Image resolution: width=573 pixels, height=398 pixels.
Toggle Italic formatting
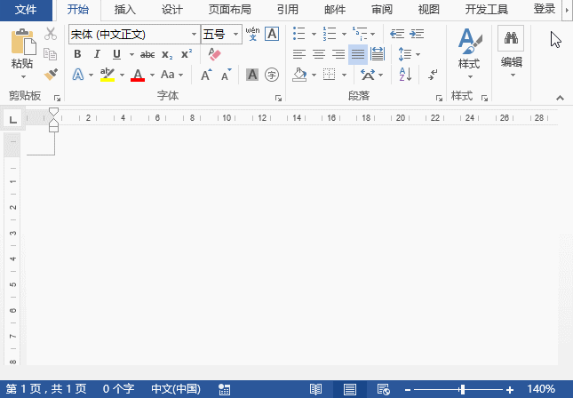click(93, 54)
